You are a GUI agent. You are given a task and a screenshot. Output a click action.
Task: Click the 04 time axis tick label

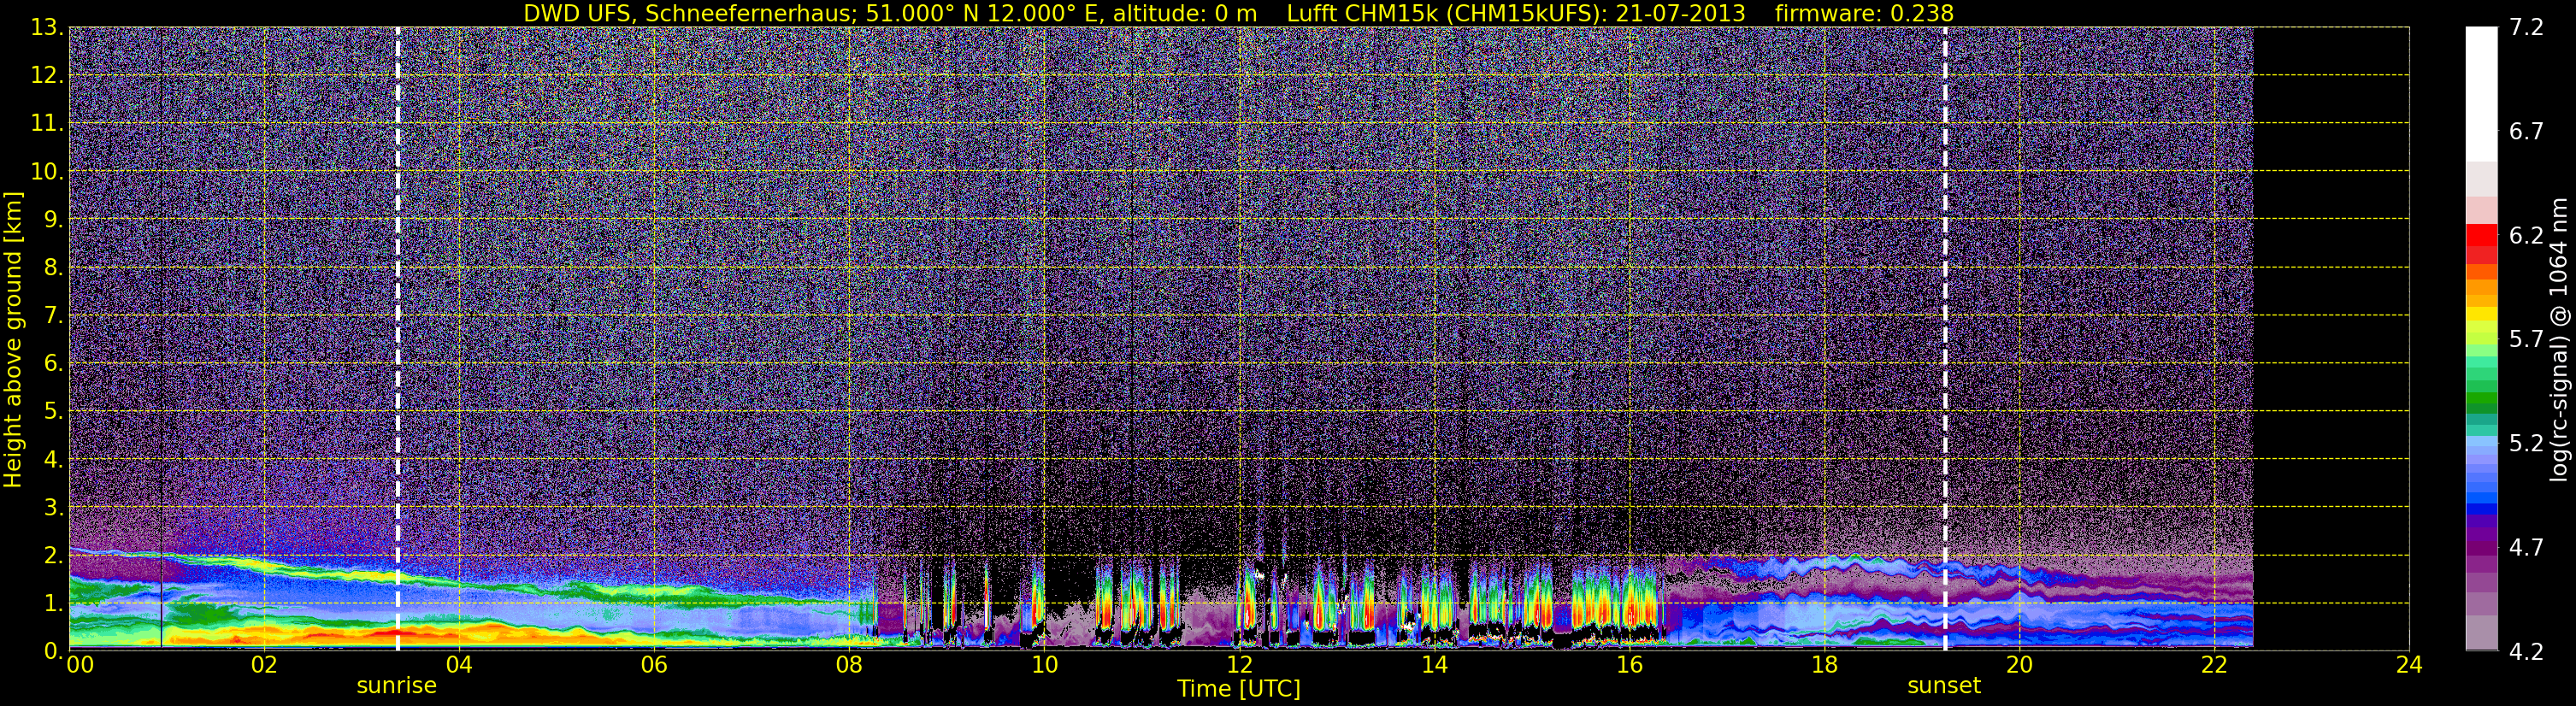(459, 666)
